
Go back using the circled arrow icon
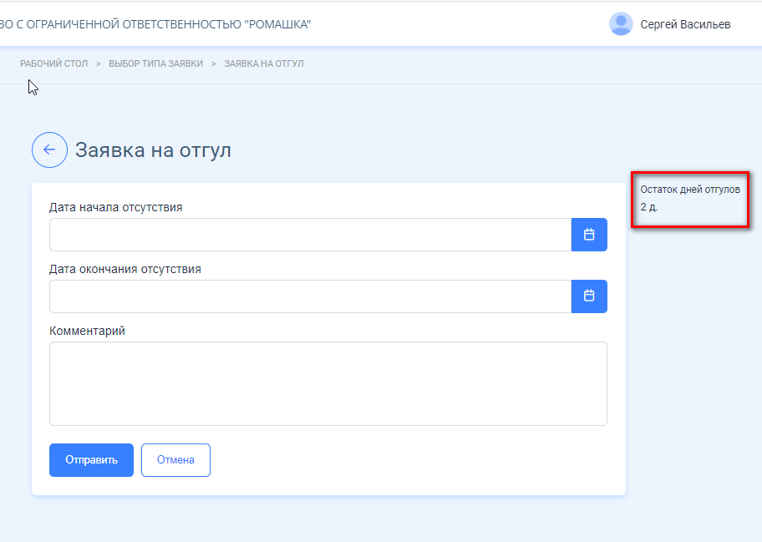[49, 149]
